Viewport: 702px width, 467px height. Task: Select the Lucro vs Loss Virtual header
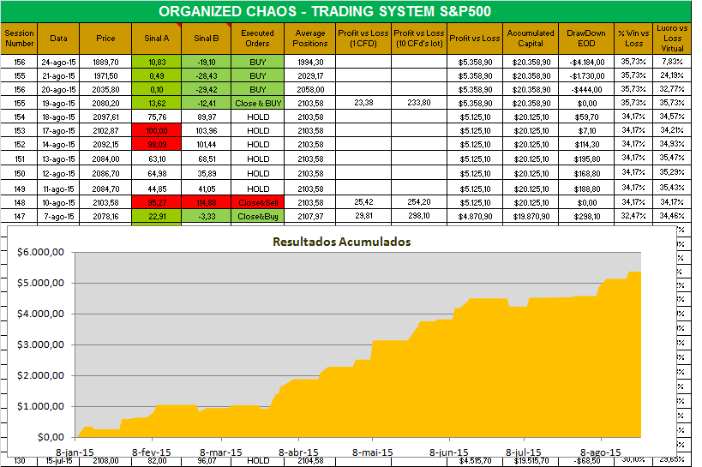click(672, 39)
